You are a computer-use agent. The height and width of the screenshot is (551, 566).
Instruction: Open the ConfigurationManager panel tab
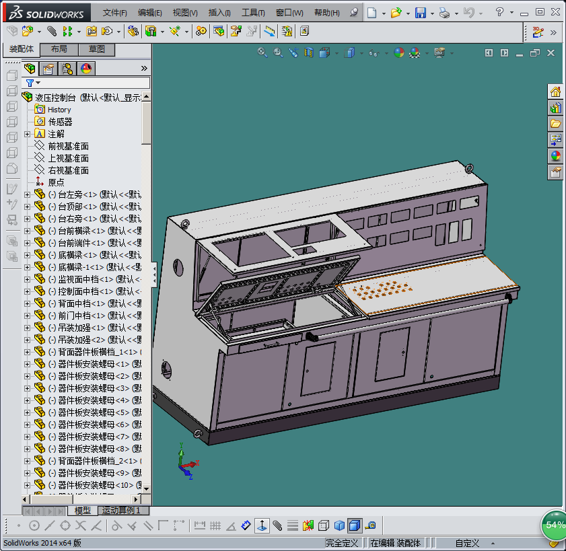(67, 68)
